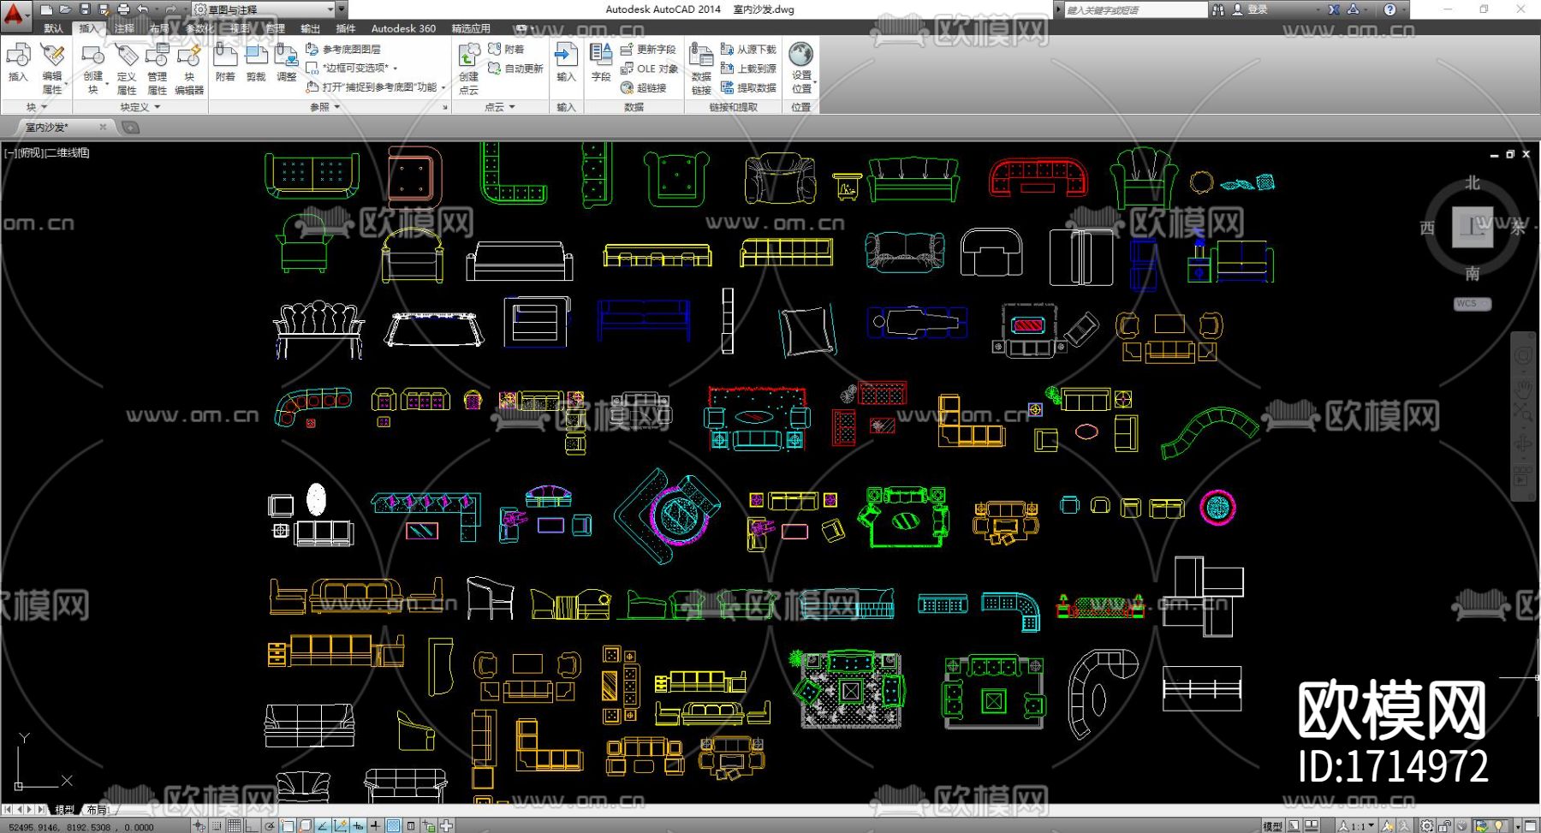Open the Autodesk 360 ribbon tab
The image size is (1541, 833).
click(x=403, y=28)
